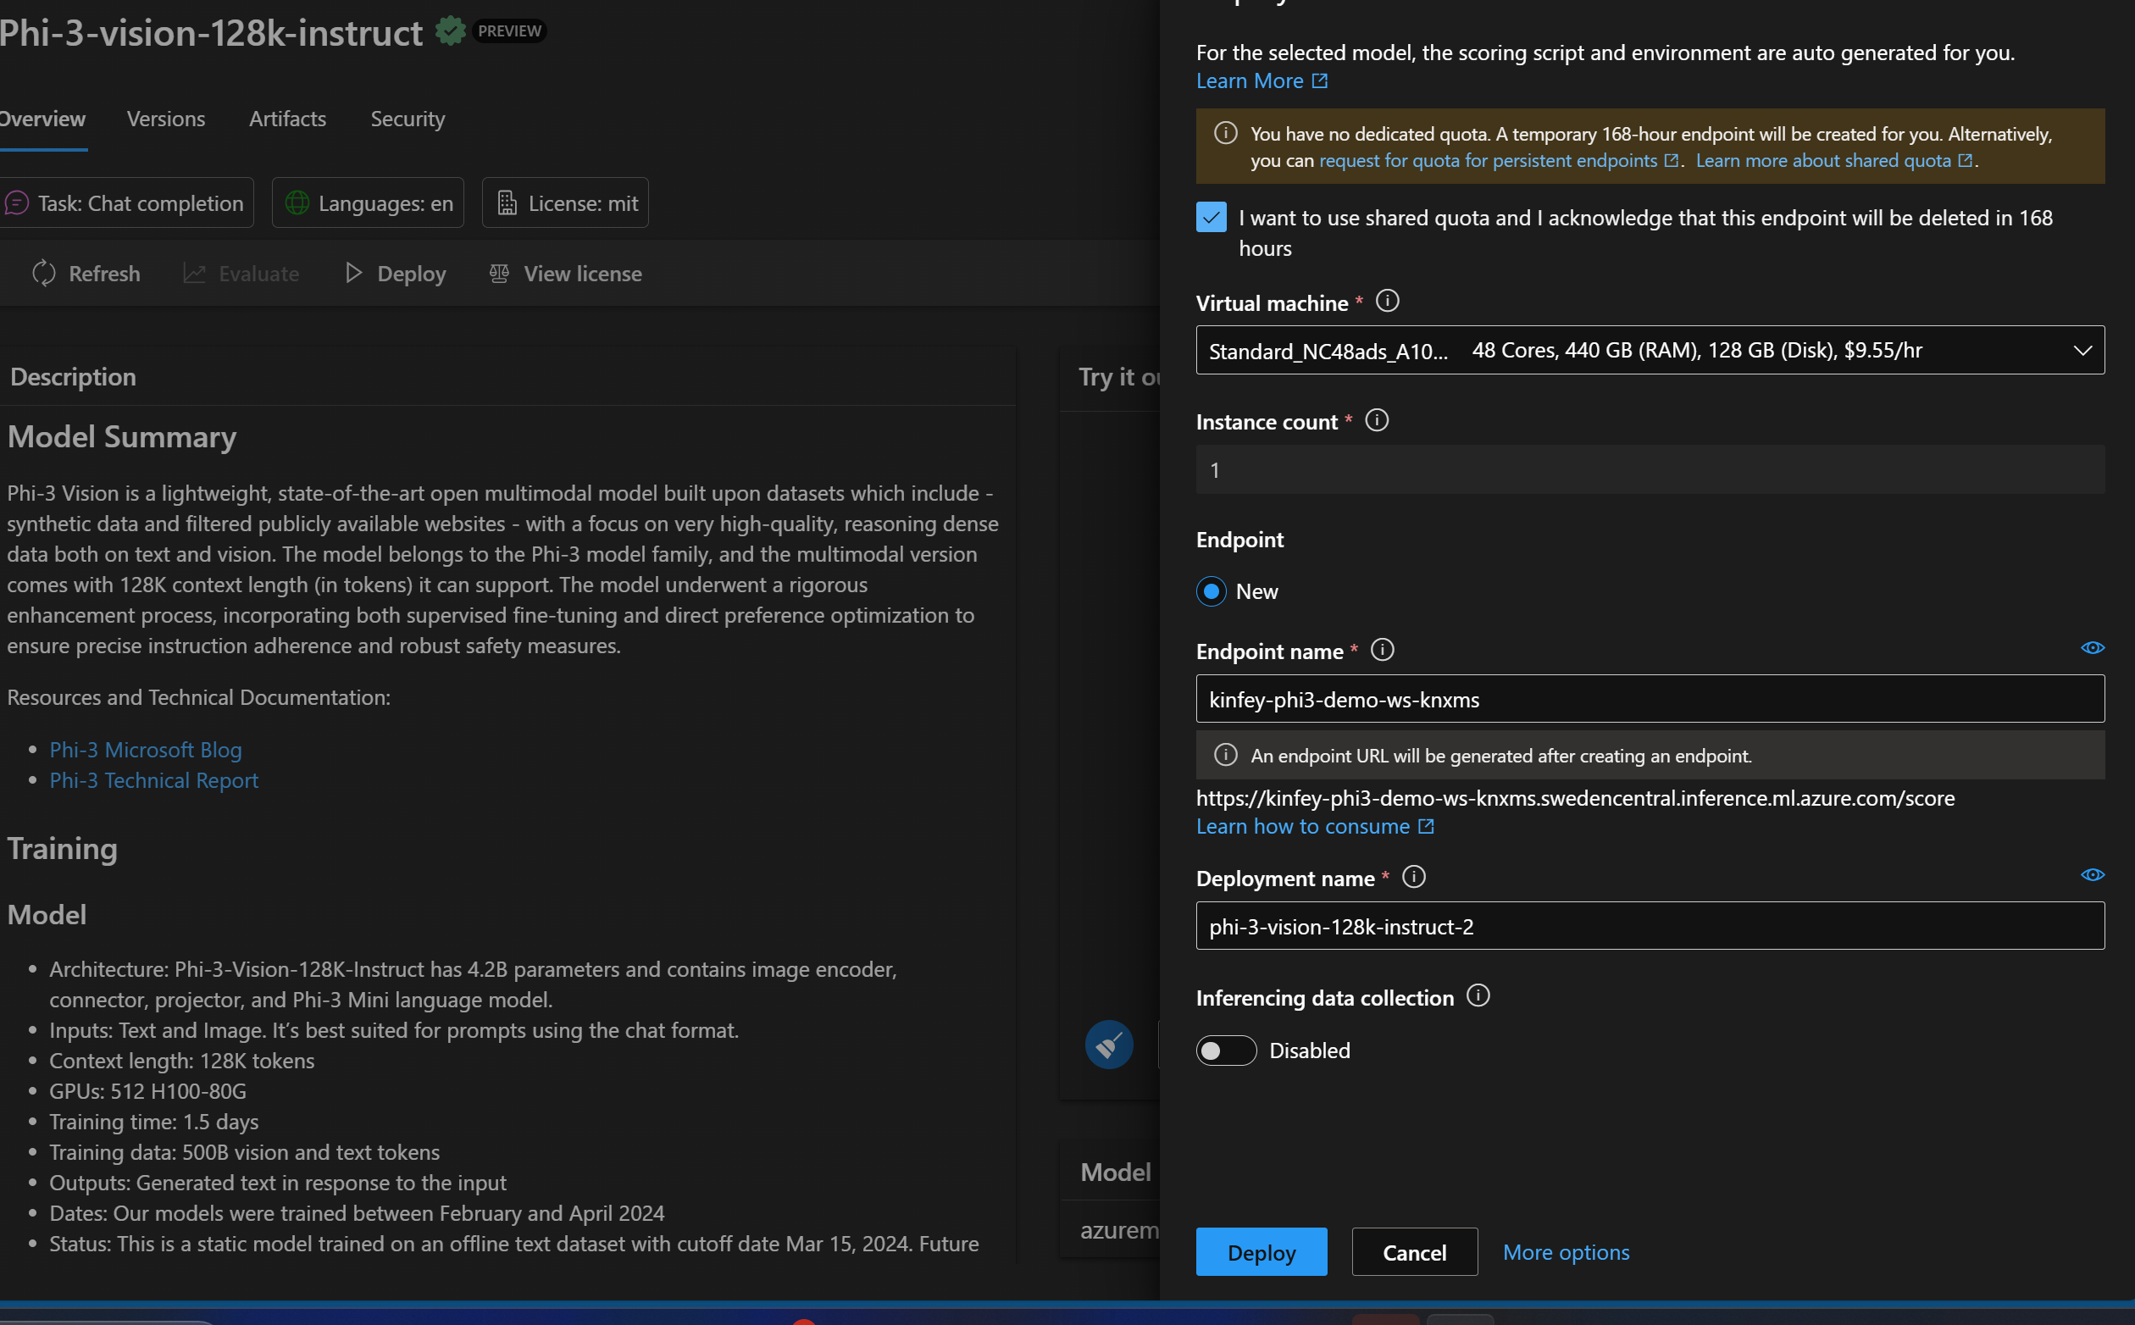Click the 'Training time: 1.5 days' line
The image size is (2135, 1325).
coord(154,1123)
